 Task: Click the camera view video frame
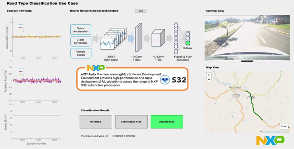[247, 38]
